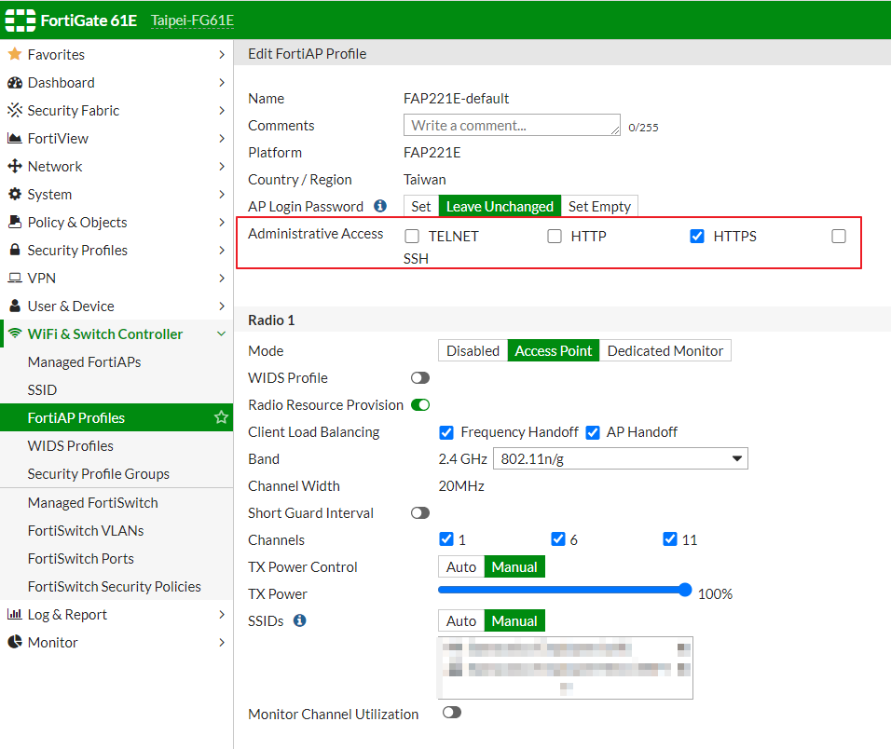The width and height of the screenshot is (891, 749).
Task: Open the SSID menu item
Action: pyautogui.click(x=117, y=390)
